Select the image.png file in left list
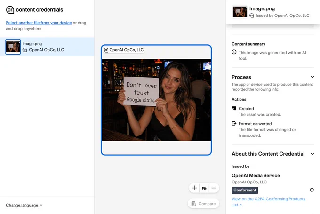Screen dimensions: 320x214 coord(47,47)
